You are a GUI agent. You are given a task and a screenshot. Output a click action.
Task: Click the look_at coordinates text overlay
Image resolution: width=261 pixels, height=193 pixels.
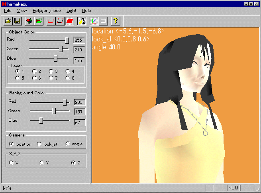[x=121, y=39]
